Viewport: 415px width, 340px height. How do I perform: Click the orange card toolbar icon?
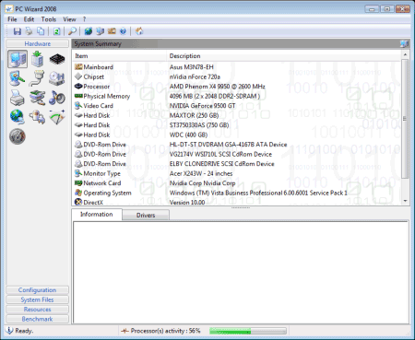(112, 31)
